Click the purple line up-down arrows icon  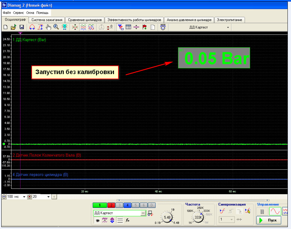point(136,27)
